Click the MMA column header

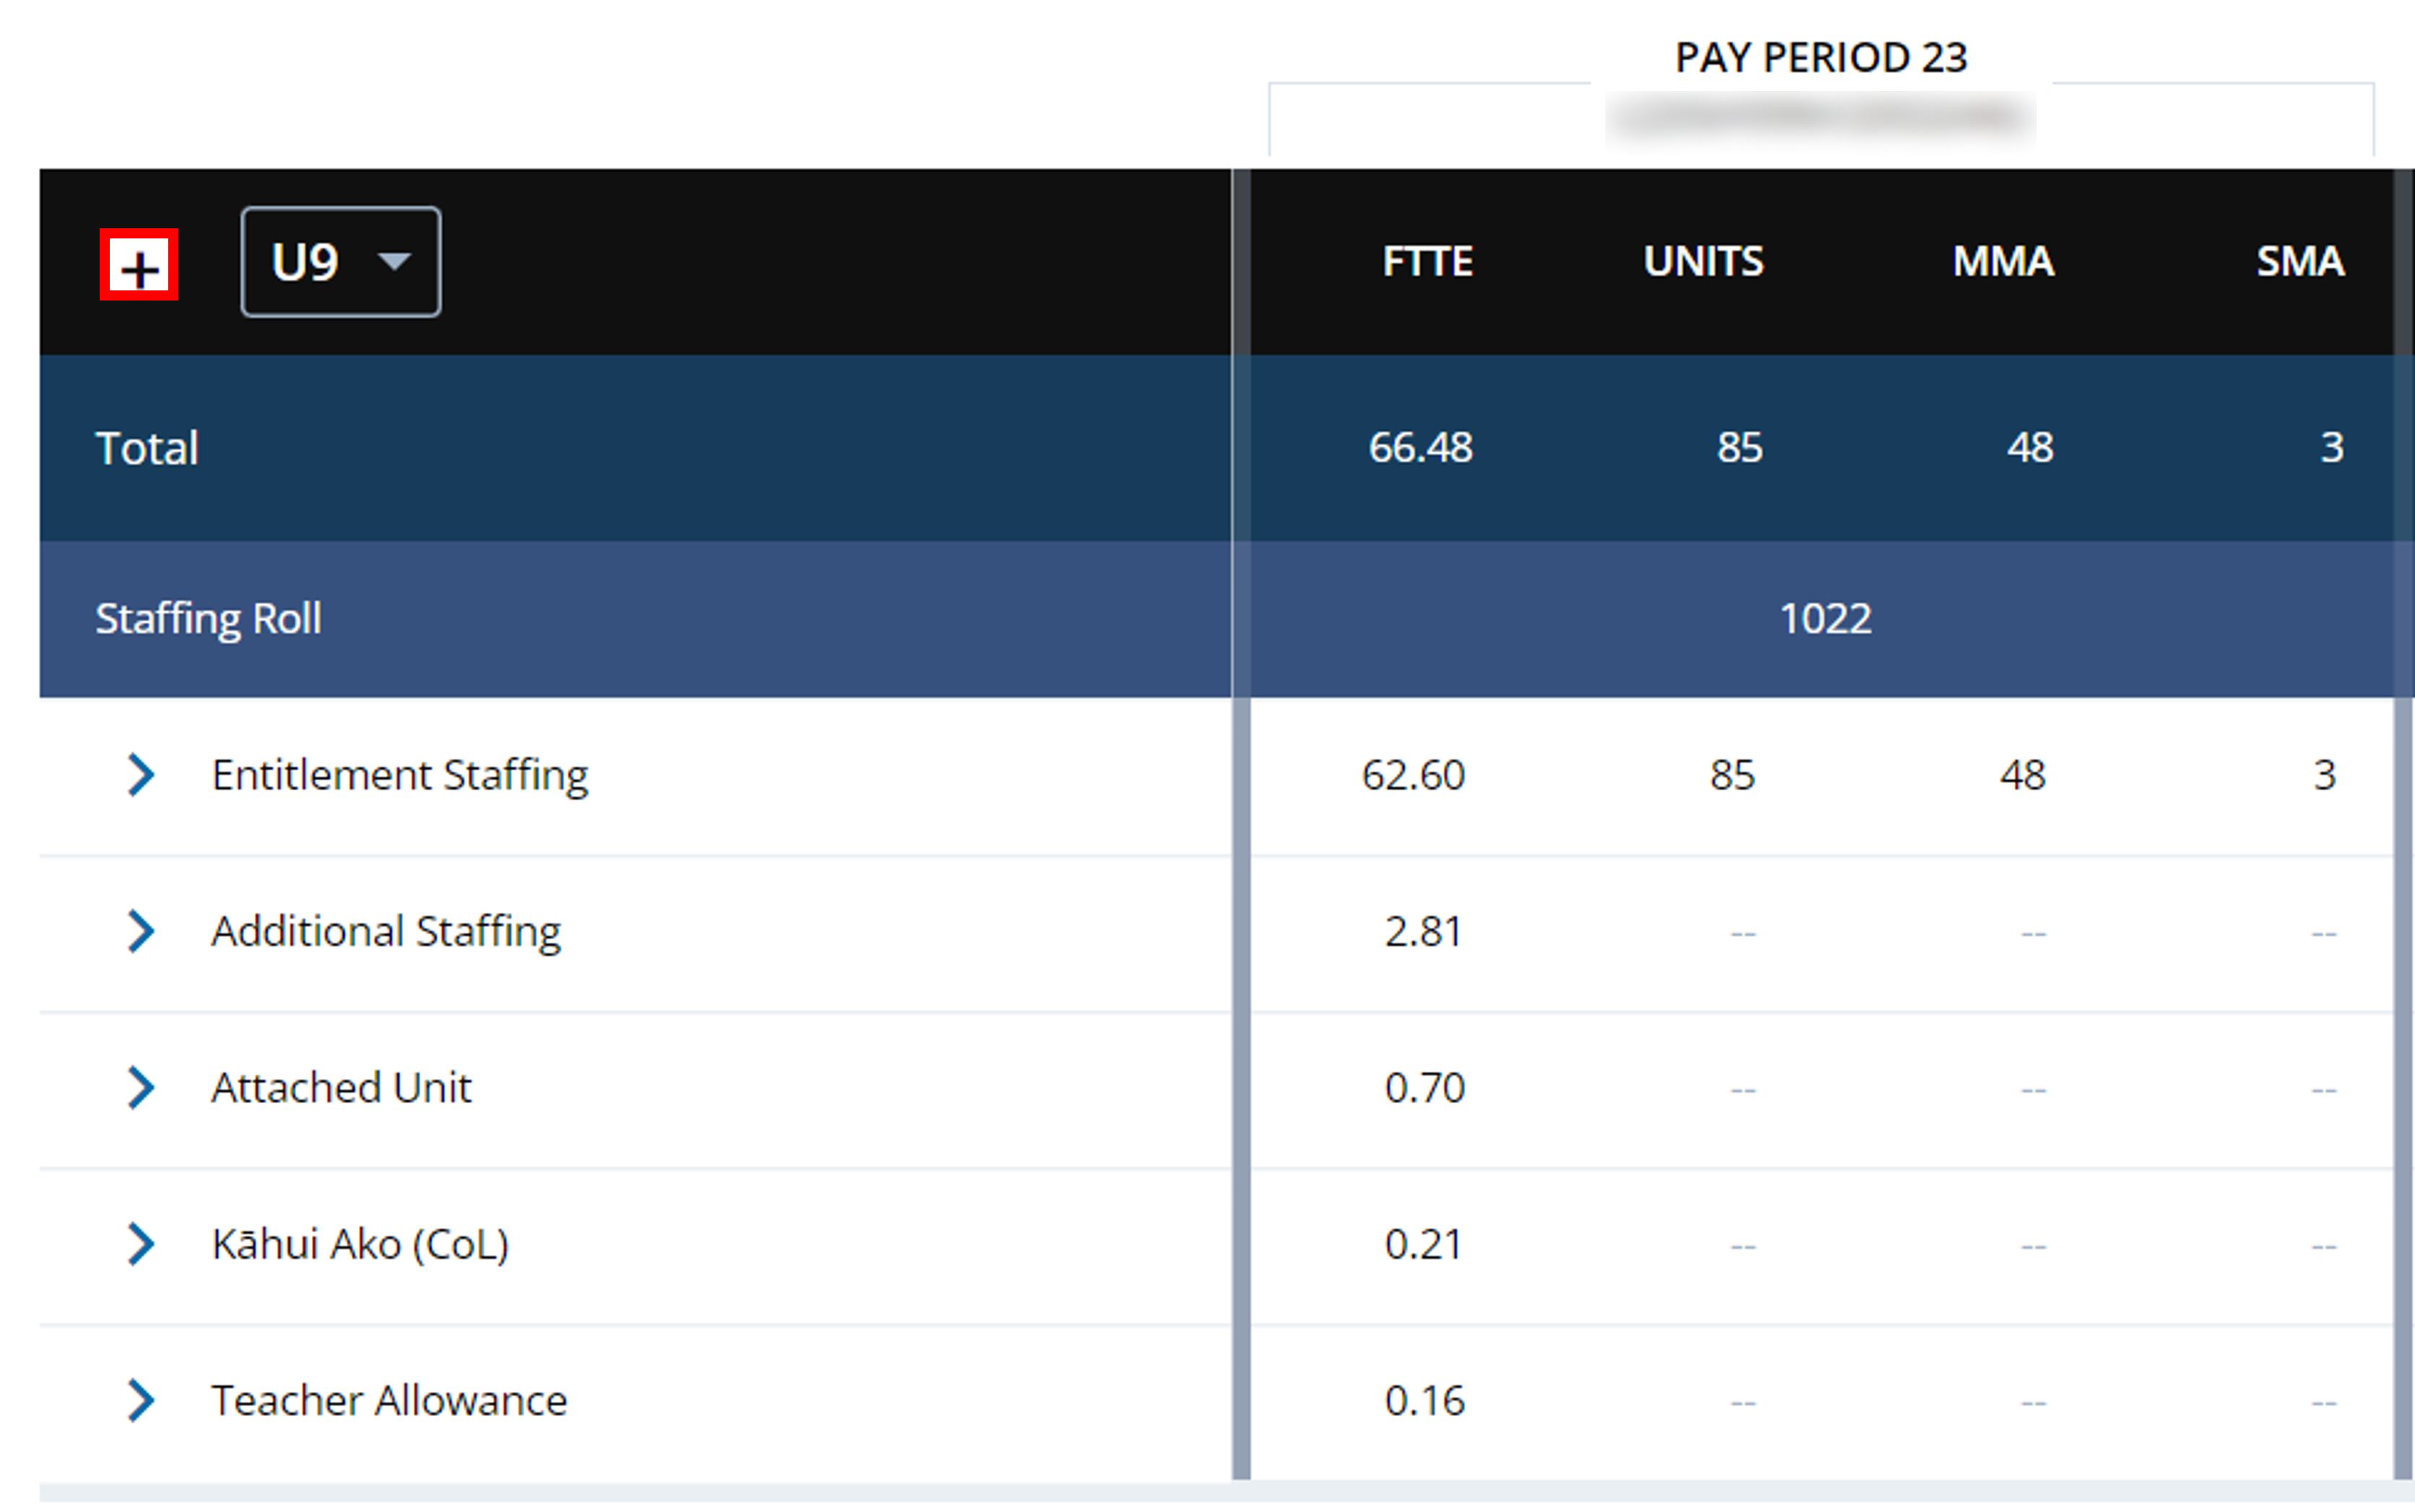point(2003,262)
